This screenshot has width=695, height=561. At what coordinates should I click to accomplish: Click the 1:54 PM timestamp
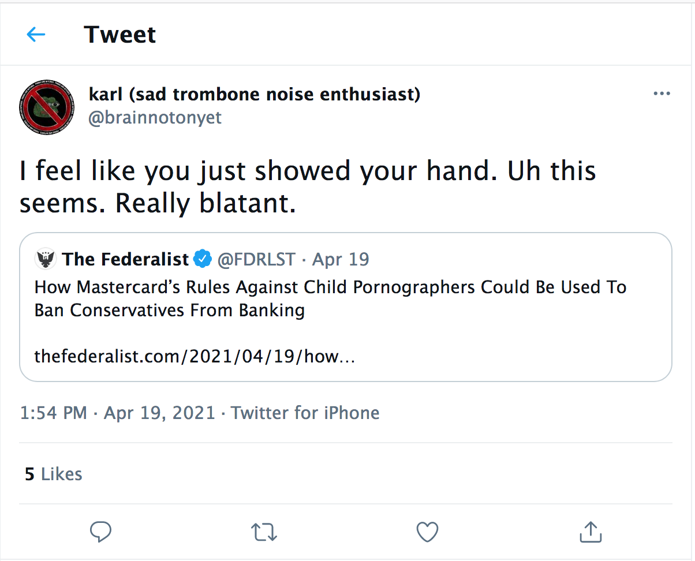[x=53, y=413]
